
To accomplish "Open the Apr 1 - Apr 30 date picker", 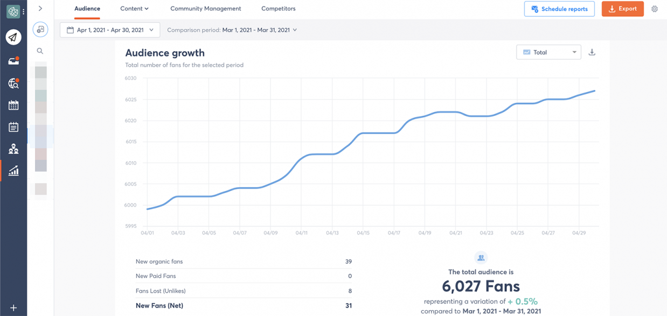I will (109, 30).
